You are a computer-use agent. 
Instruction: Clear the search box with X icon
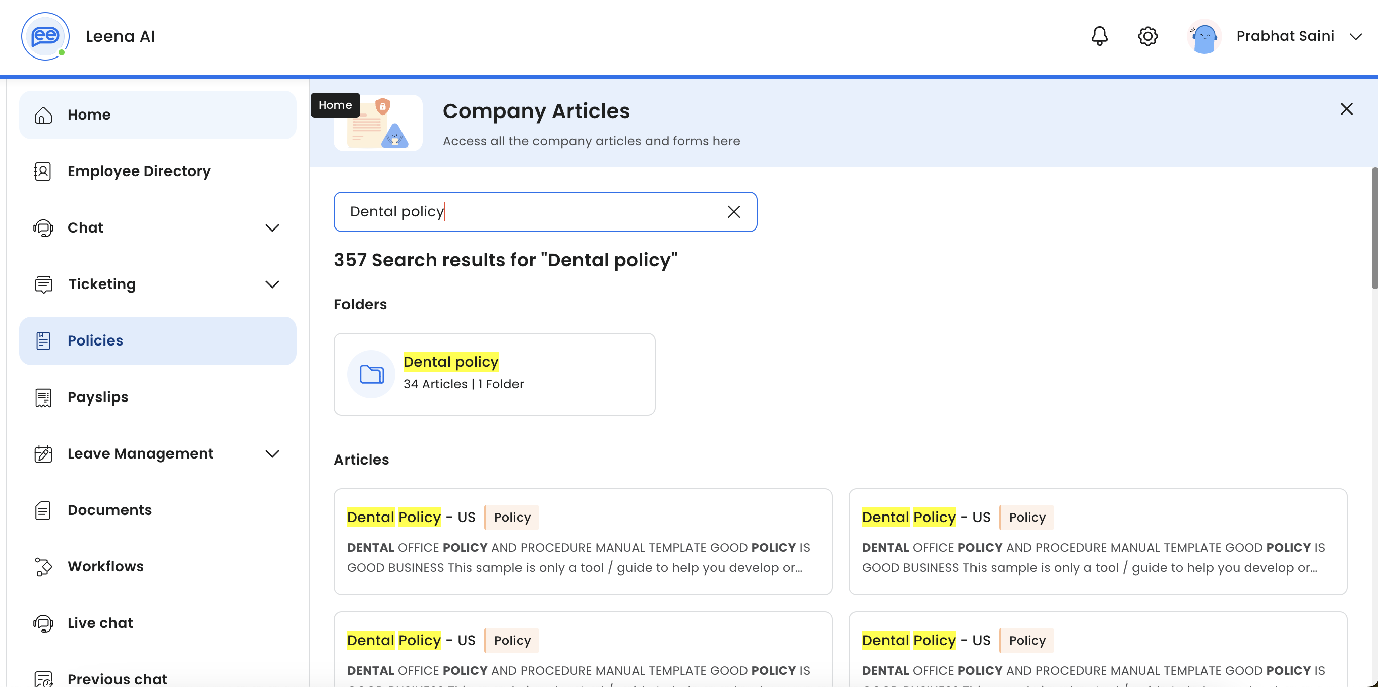coord(733,212)
